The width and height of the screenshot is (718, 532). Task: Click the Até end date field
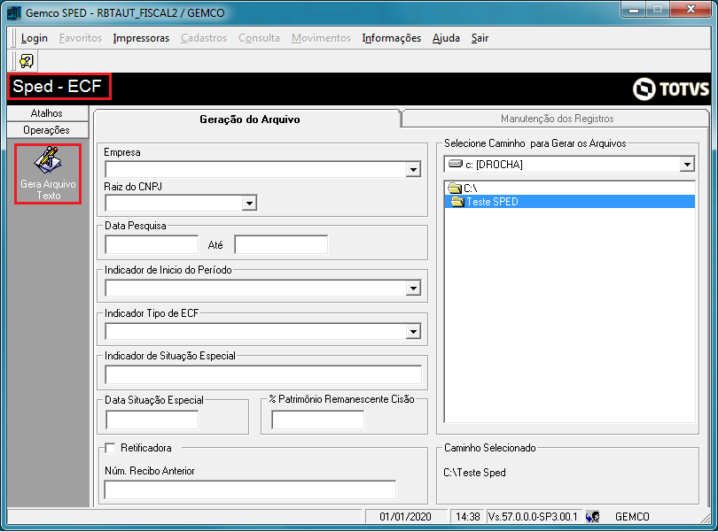pos(281,244)
